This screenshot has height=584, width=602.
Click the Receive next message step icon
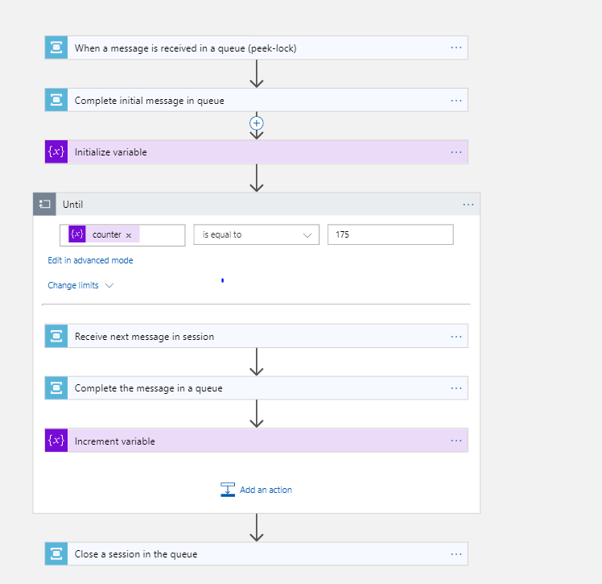56,336
